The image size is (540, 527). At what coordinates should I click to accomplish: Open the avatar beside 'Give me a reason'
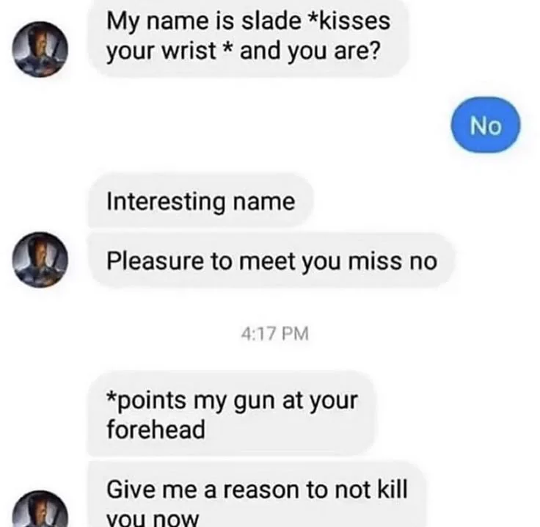coord(40,509)
